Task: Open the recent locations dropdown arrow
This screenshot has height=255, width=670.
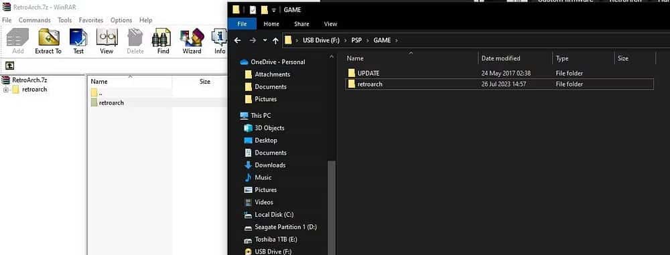Action: click(265, 41)
